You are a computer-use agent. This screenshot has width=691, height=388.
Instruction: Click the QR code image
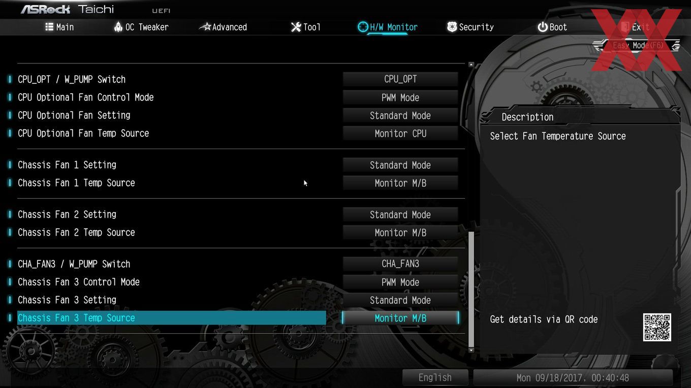(x=657, y=327)
